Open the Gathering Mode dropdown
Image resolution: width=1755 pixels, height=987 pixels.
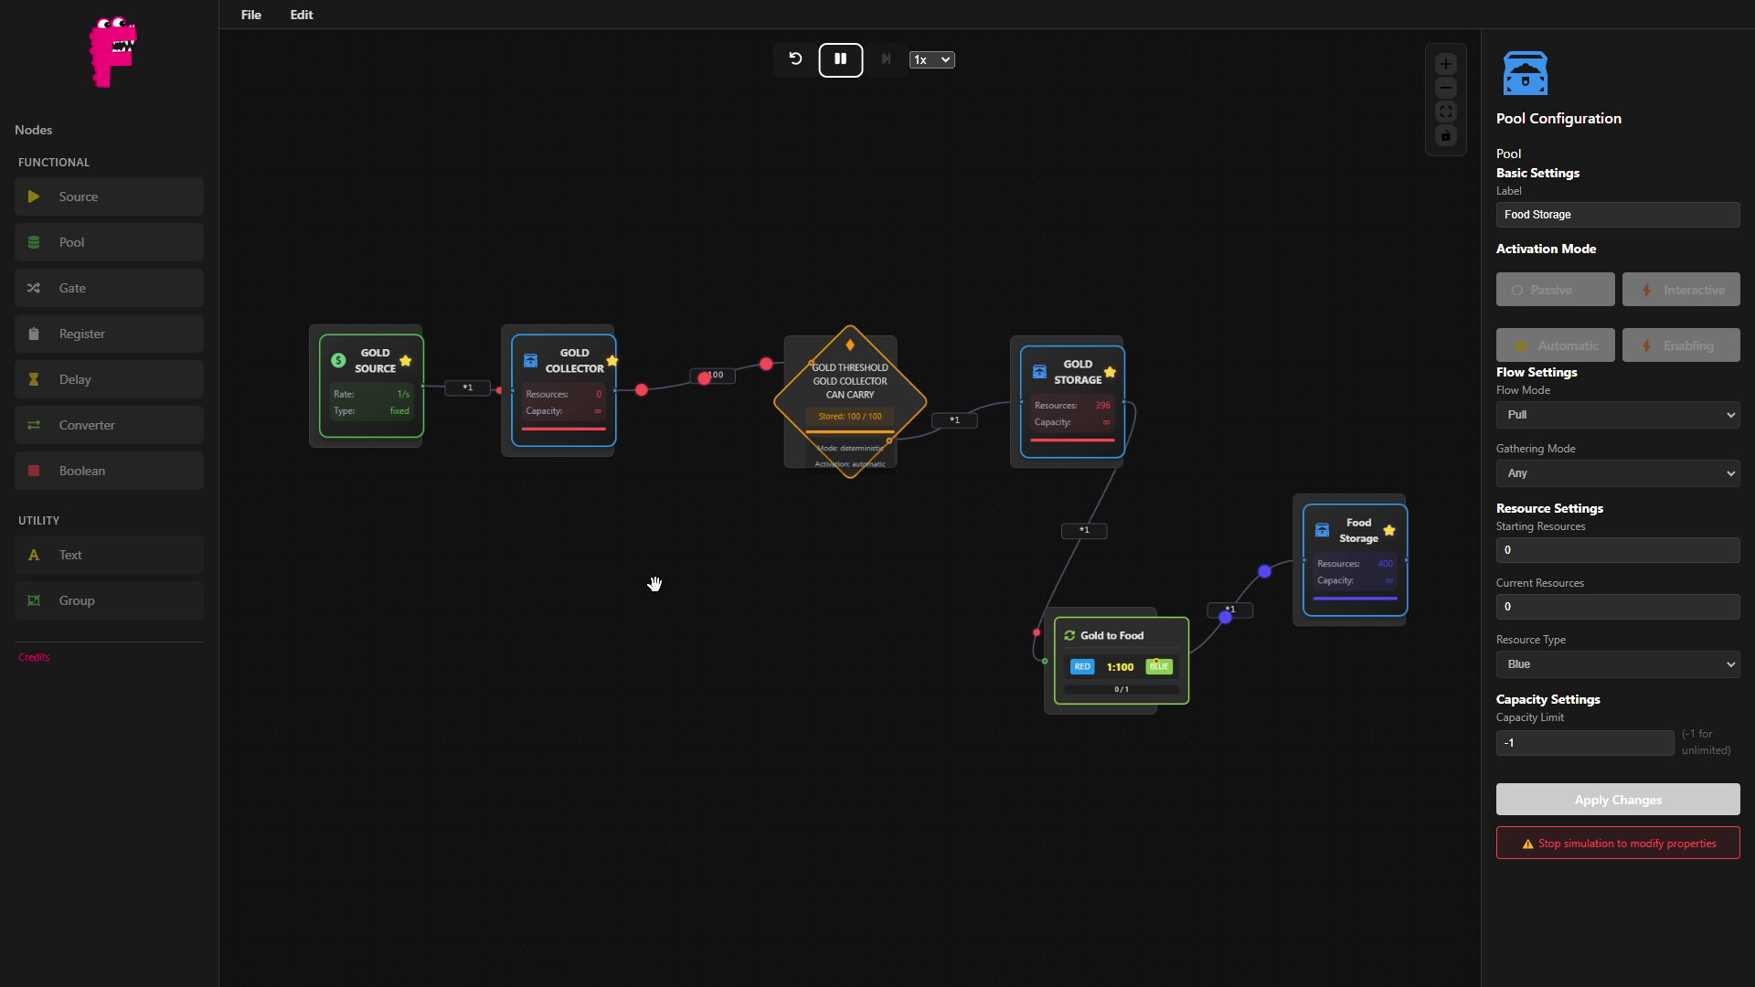(x=1617, y=472)
